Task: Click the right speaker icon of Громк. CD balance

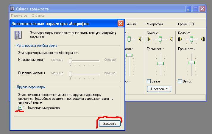Action: [203, 39]
